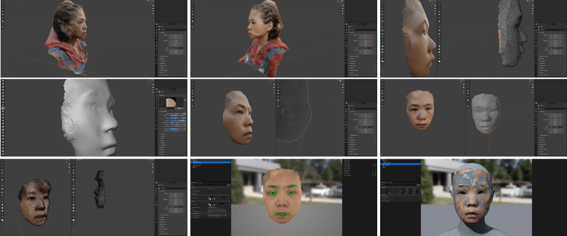Select Grab brush in grey sculpt face window

(x=3, y=127)
